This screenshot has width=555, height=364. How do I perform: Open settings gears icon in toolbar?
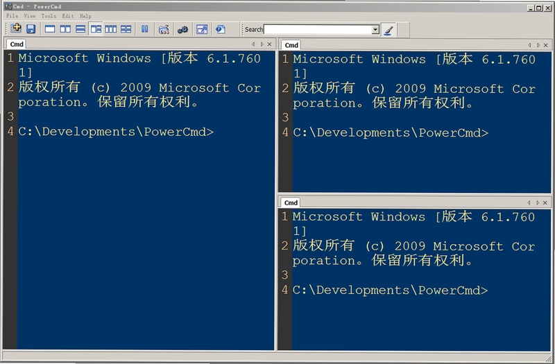tap(182, 30)
